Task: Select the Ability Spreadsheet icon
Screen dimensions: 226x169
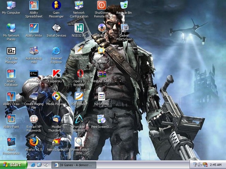Action: pyautogui.click(x=34, y=5)
